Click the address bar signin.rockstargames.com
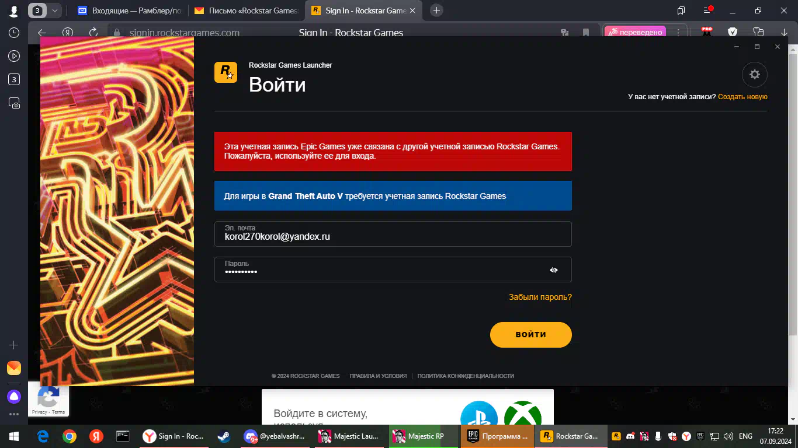798x448 pixels. coord(185,33)
